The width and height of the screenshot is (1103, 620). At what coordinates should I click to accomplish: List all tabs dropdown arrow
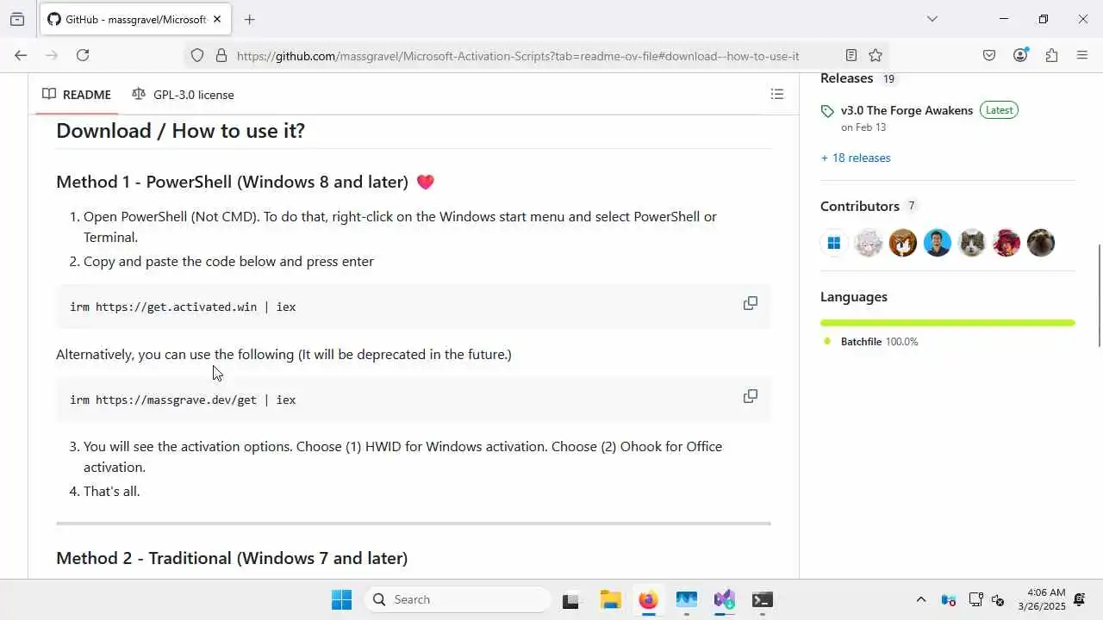[x=932, y=19]
